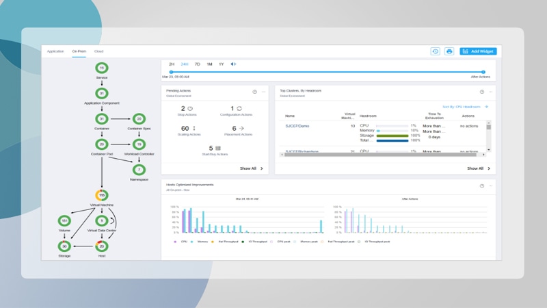Image resolution: width=547 pixels, height=308 pixels.
Task: Open help for Top Clusters widget
Action: point(482,92)
